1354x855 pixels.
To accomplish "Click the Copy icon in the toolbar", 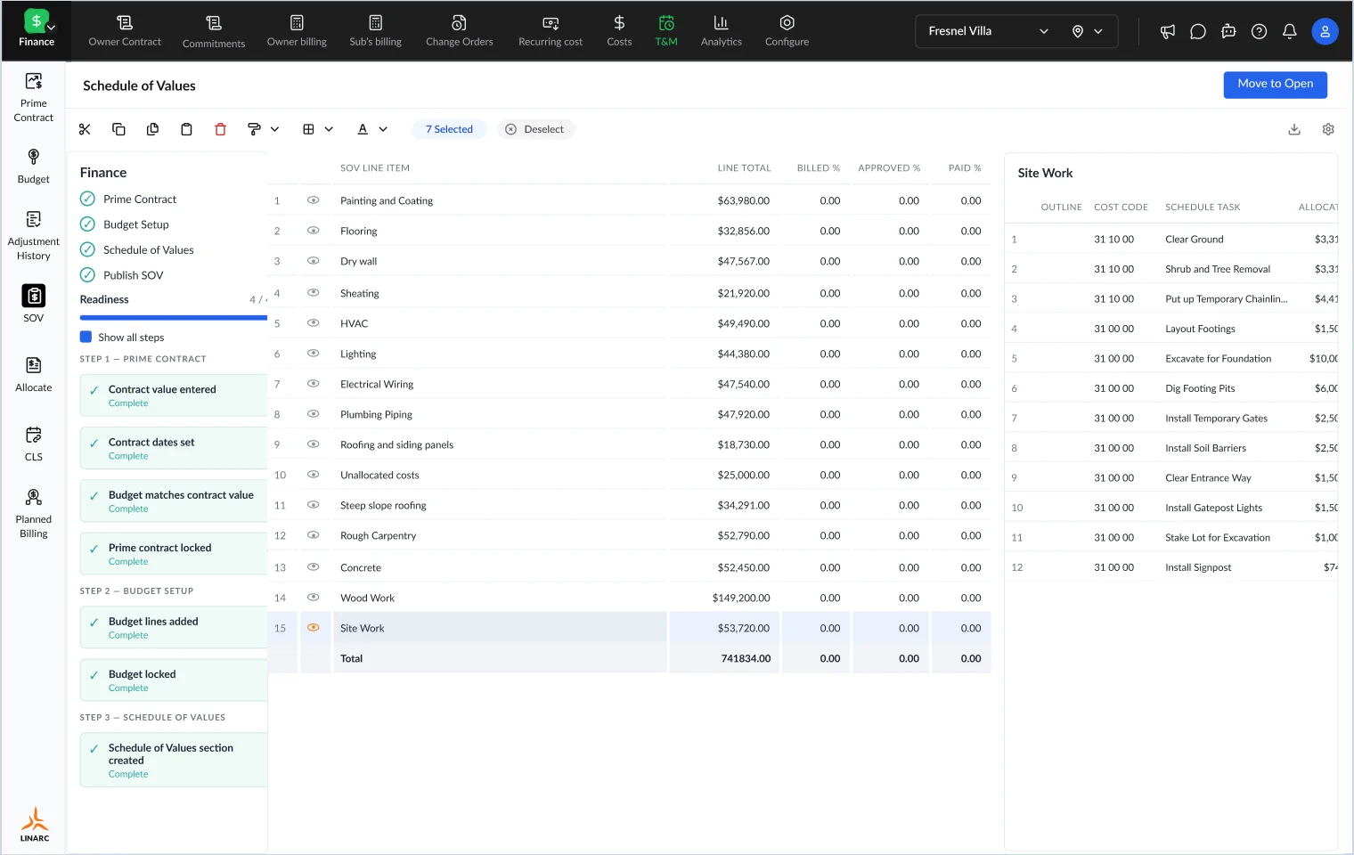I will (x=118, y=129).
